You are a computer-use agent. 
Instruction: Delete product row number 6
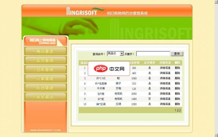pos(177,83)
